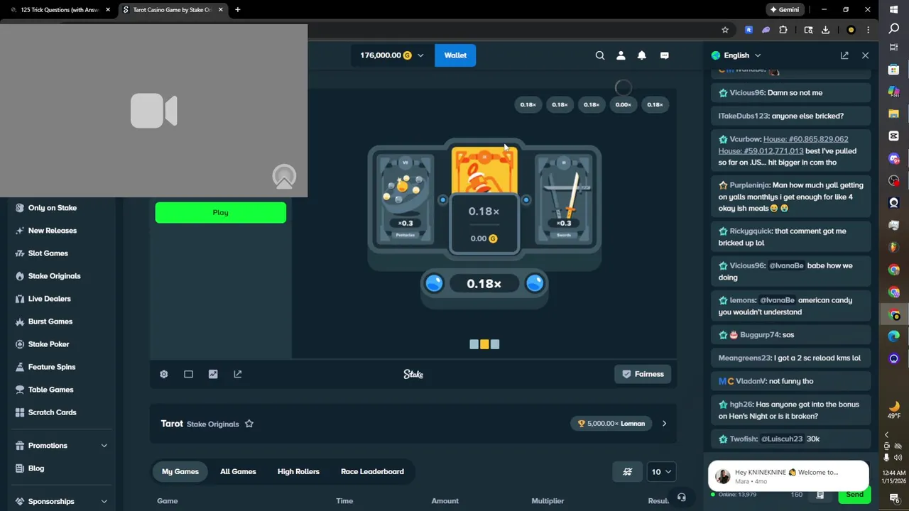Open browser Extensions puzzle icon
Screen dimensions: 909x511
(x=783, y=30)
